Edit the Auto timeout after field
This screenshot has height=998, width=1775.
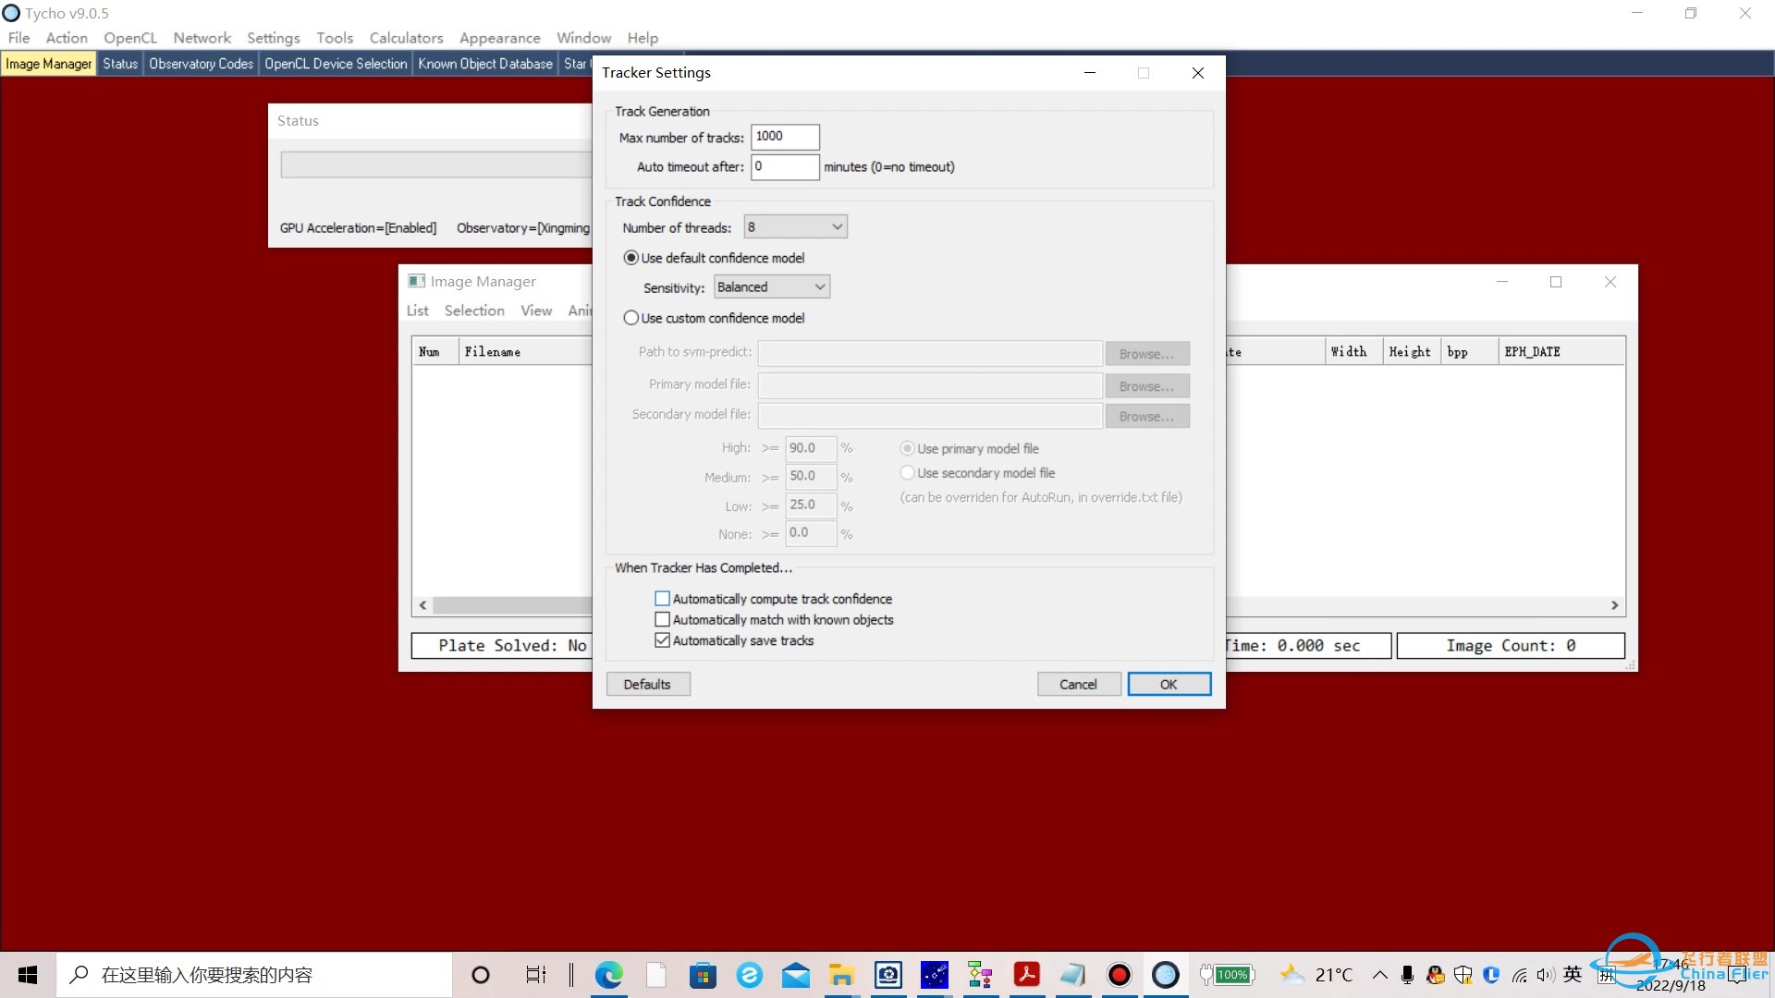tap(784, 165)
